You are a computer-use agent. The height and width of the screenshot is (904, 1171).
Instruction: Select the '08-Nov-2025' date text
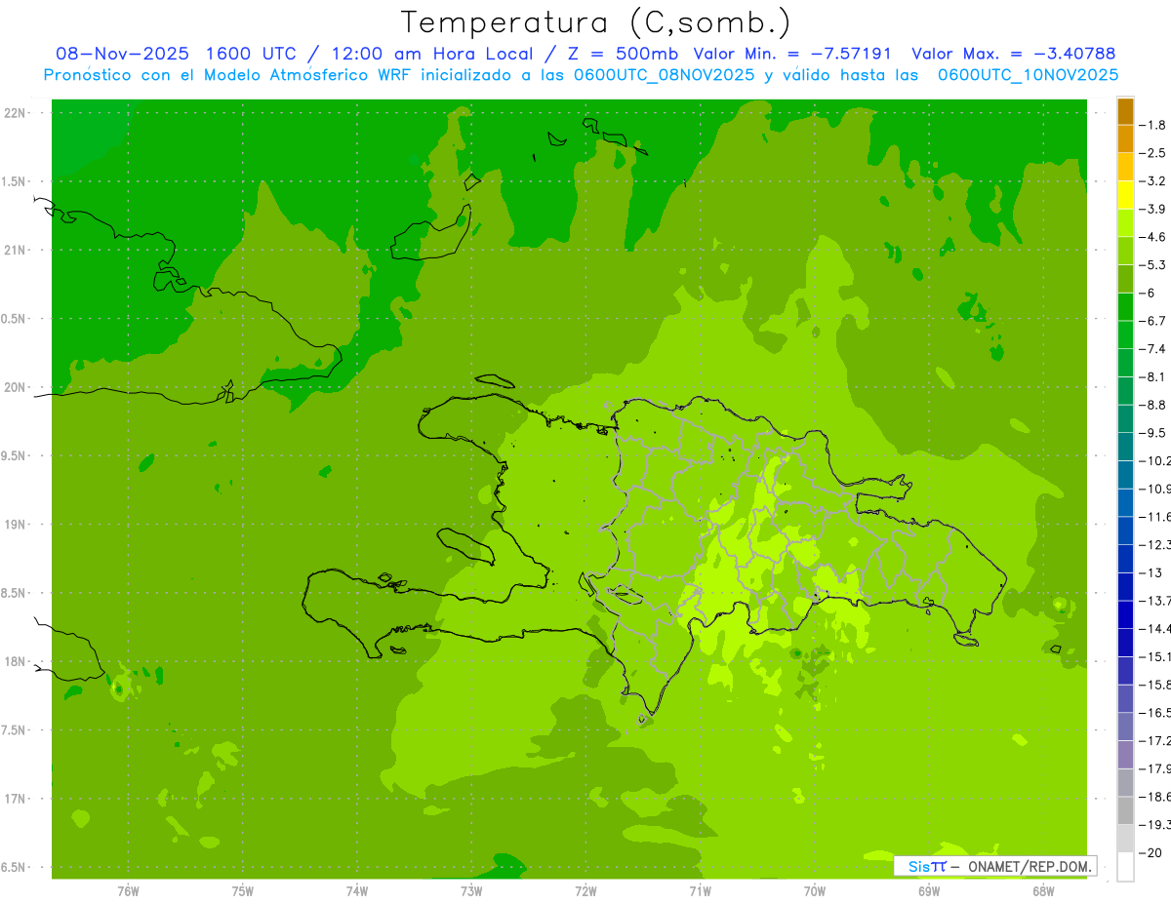121,54
